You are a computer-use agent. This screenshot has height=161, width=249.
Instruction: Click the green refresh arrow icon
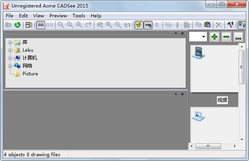click(17, 25)
